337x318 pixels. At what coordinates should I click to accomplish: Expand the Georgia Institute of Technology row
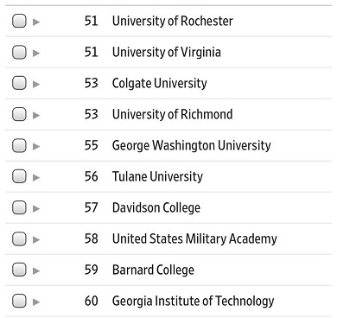(36, 302)
